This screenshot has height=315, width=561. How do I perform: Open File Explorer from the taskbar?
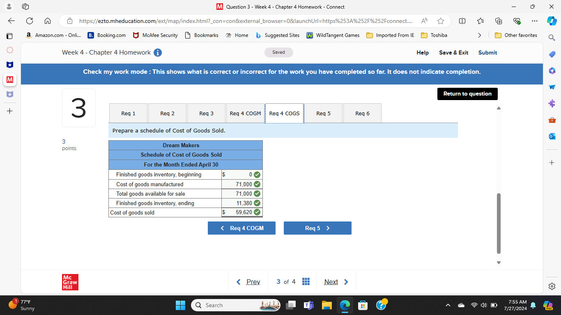(x=326, y=305)
